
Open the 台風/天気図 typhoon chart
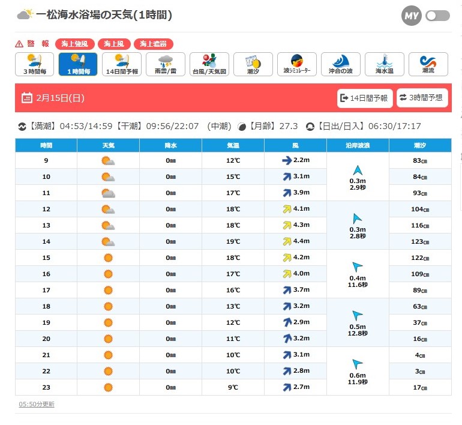click(x=209, y=64)
